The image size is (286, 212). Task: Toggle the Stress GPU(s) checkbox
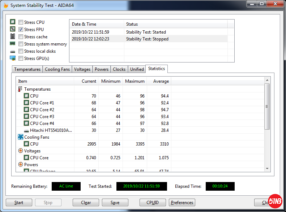21,59
